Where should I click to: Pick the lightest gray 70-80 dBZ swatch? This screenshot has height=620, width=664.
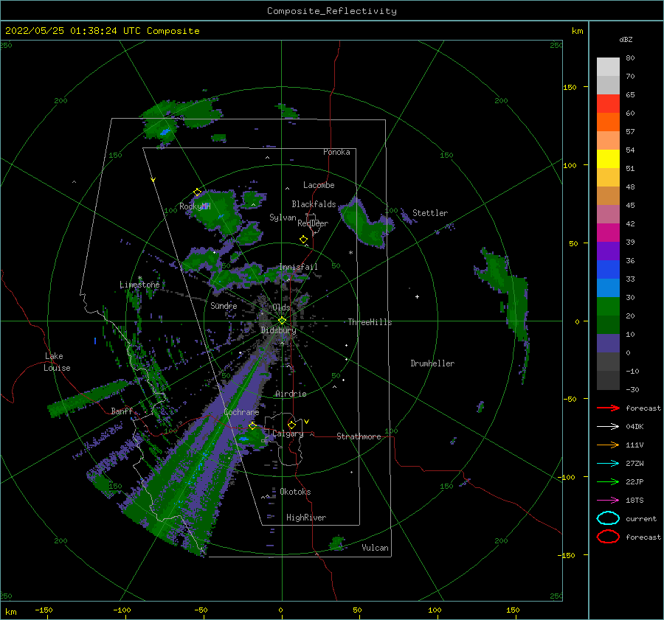[x=608, y=67]
